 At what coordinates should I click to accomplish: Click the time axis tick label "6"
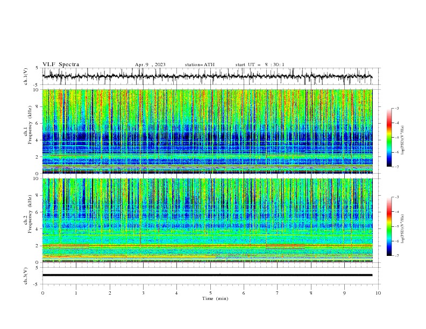[x=244, y=293]
